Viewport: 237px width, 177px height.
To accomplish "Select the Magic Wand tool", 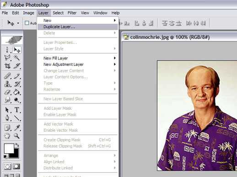I will pyautogui.click(x=16, y=58).
